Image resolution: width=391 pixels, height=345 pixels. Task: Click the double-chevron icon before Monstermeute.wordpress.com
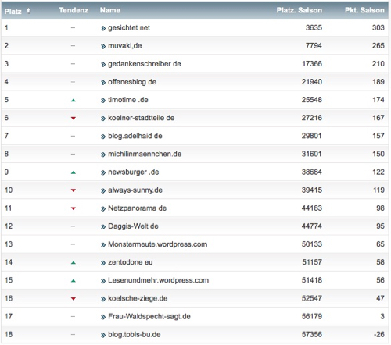point(103,245)
